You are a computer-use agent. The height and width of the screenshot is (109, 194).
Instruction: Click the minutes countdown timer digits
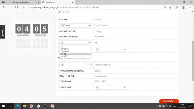pos(23,29)
